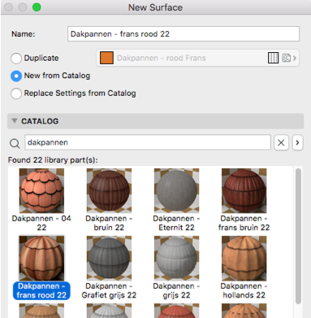
Task: Click the green zoom window button
Action: [37, 7]
